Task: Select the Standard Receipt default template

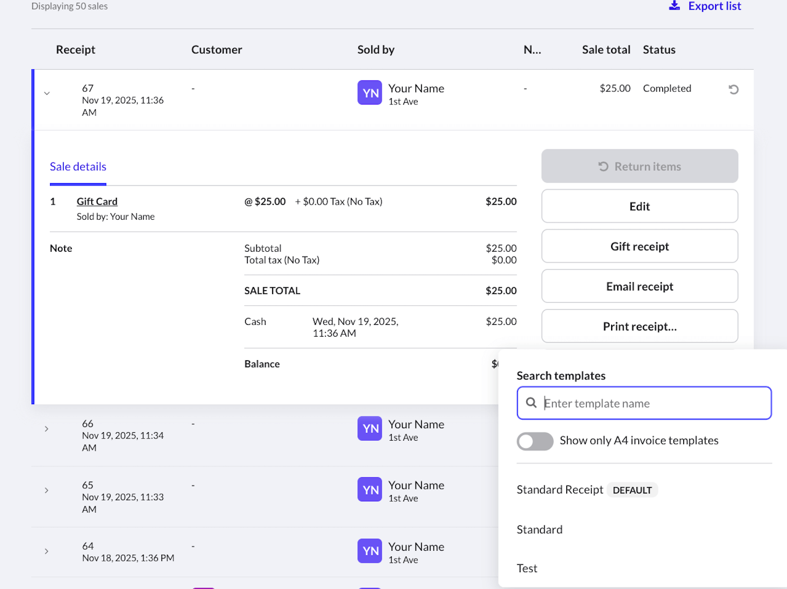Action: pos(560,490)
